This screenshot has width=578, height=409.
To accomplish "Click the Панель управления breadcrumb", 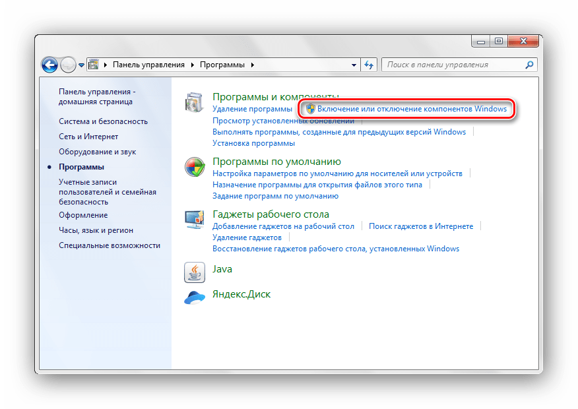I will click(x=148, y=65).
